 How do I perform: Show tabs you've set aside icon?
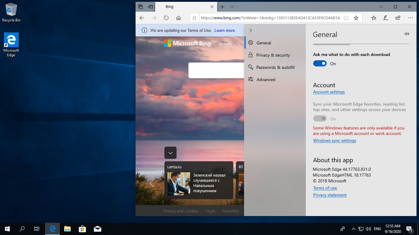pos(140,7)
